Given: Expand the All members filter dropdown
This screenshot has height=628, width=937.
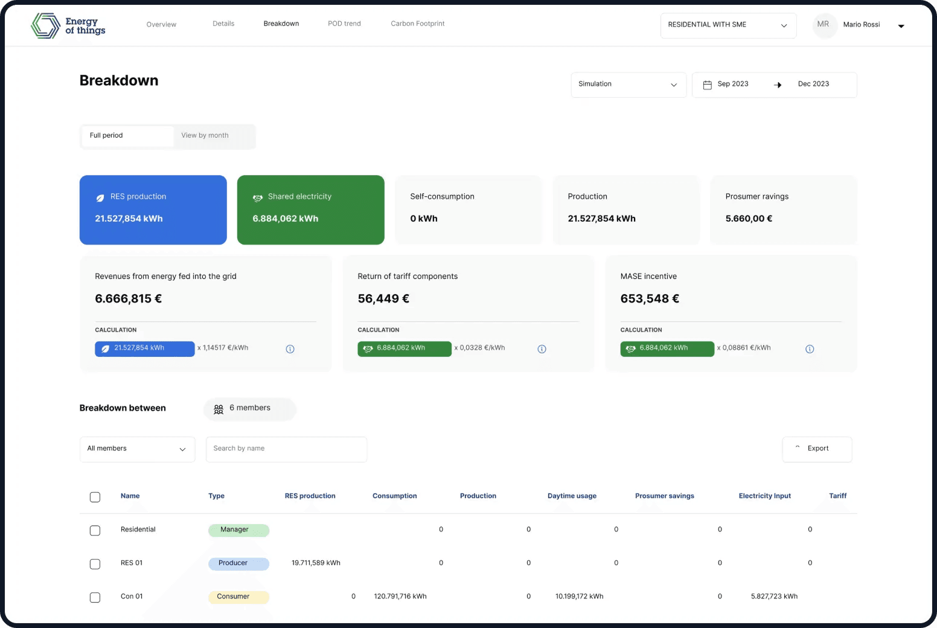Looking at the screenshot, I should 137,449.
